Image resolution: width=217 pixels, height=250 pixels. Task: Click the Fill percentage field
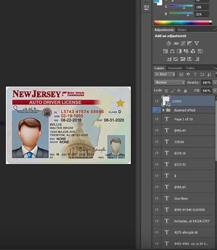point(207,90)
